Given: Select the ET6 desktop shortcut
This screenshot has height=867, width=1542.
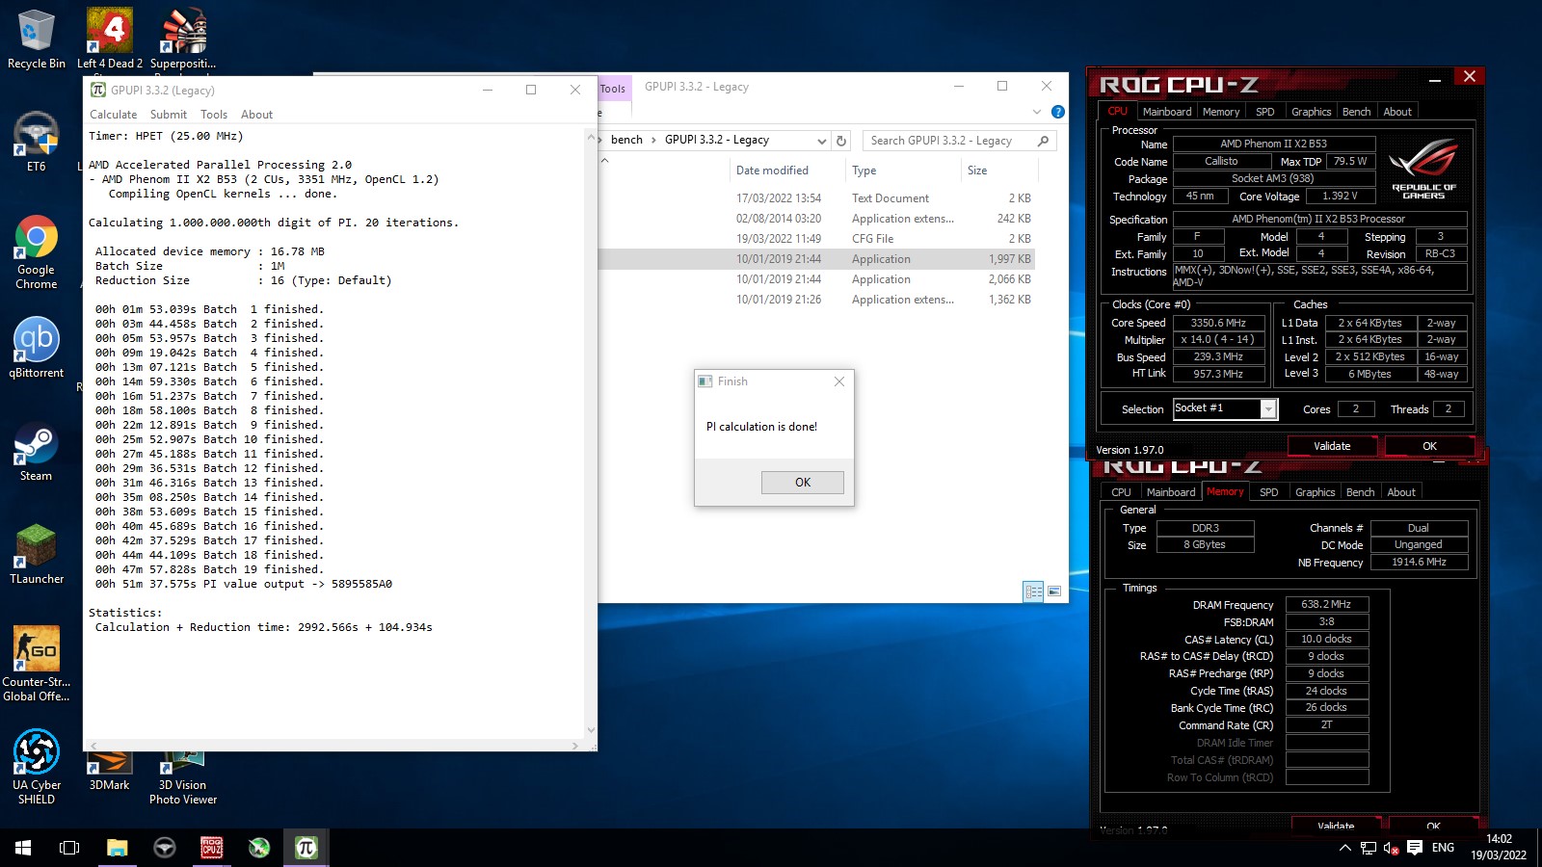Looking at the screenshot, I should coord(36,143).
